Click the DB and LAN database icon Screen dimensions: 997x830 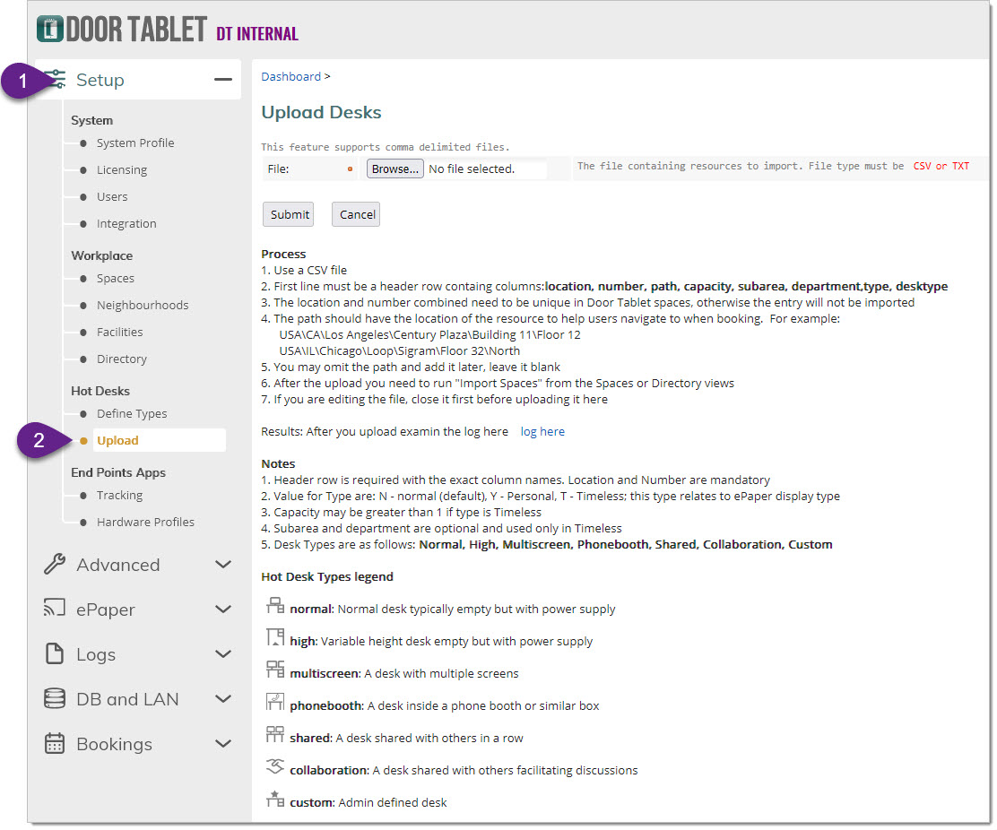pyautogui.click(x=55, y=699)
